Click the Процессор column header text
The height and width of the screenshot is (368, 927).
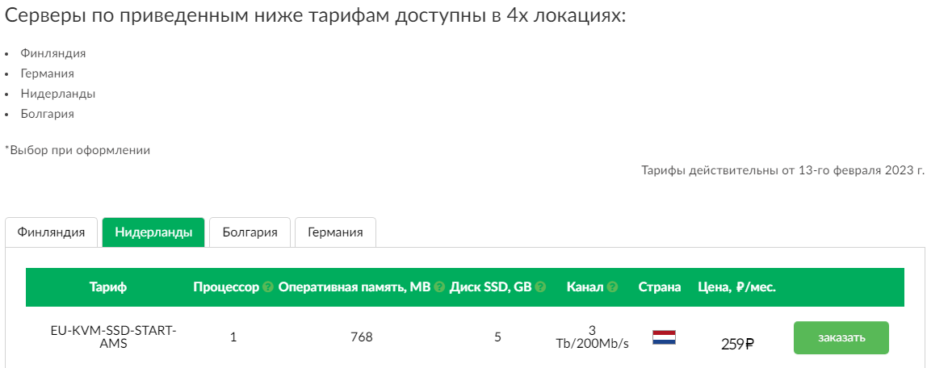click(x=226, y=287)
